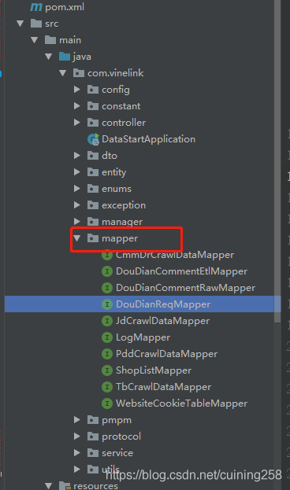Viewport: 290px width, 490px height.
Task: Select ShopListMapper file name
Action: point(154,370)
